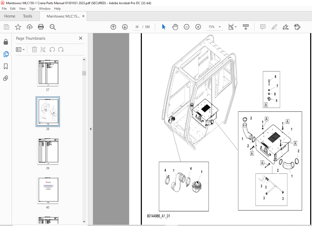Click the Page Thumbnails panel title
Image resolution: width=312 pixels, height=226 pixels.
[x=31, y=38]
